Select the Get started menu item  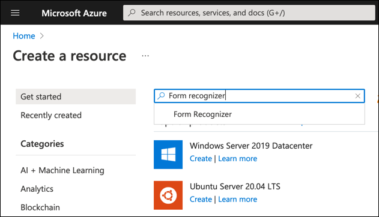(x=76, y=97)
